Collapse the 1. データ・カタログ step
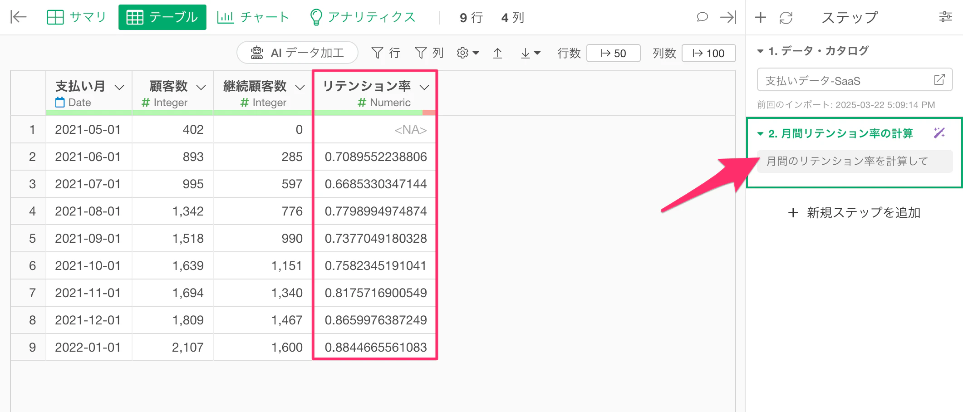963x412 pixels. (760, 51)
